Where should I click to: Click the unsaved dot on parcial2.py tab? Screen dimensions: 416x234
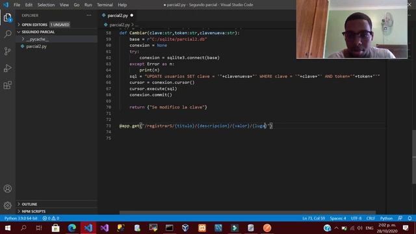coord(132,16)
